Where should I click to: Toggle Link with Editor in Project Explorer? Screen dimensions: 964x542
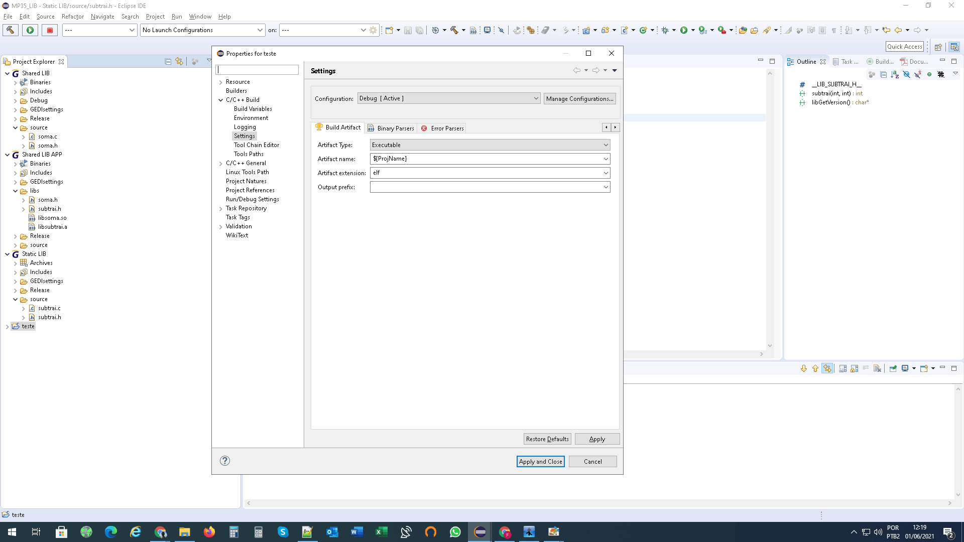point(179,62)
